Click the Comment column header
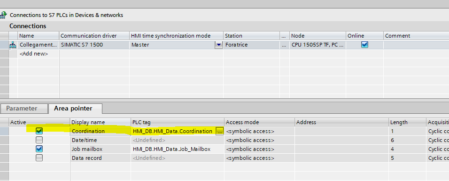 click(x=416, y=36)
